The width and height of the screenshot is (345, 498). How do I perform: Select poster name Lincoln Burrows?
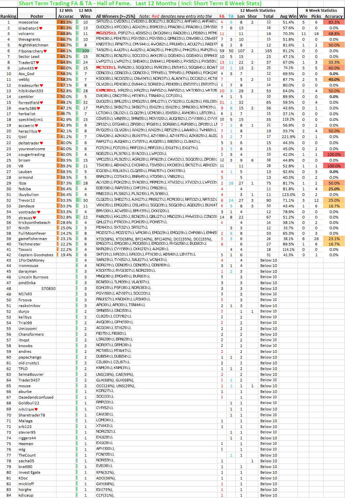coord(33,277)
